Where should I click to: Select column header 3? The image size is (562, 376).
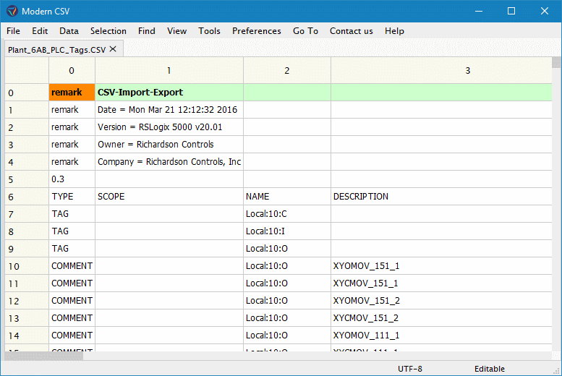pyautogui.click(x=441, y=71)
